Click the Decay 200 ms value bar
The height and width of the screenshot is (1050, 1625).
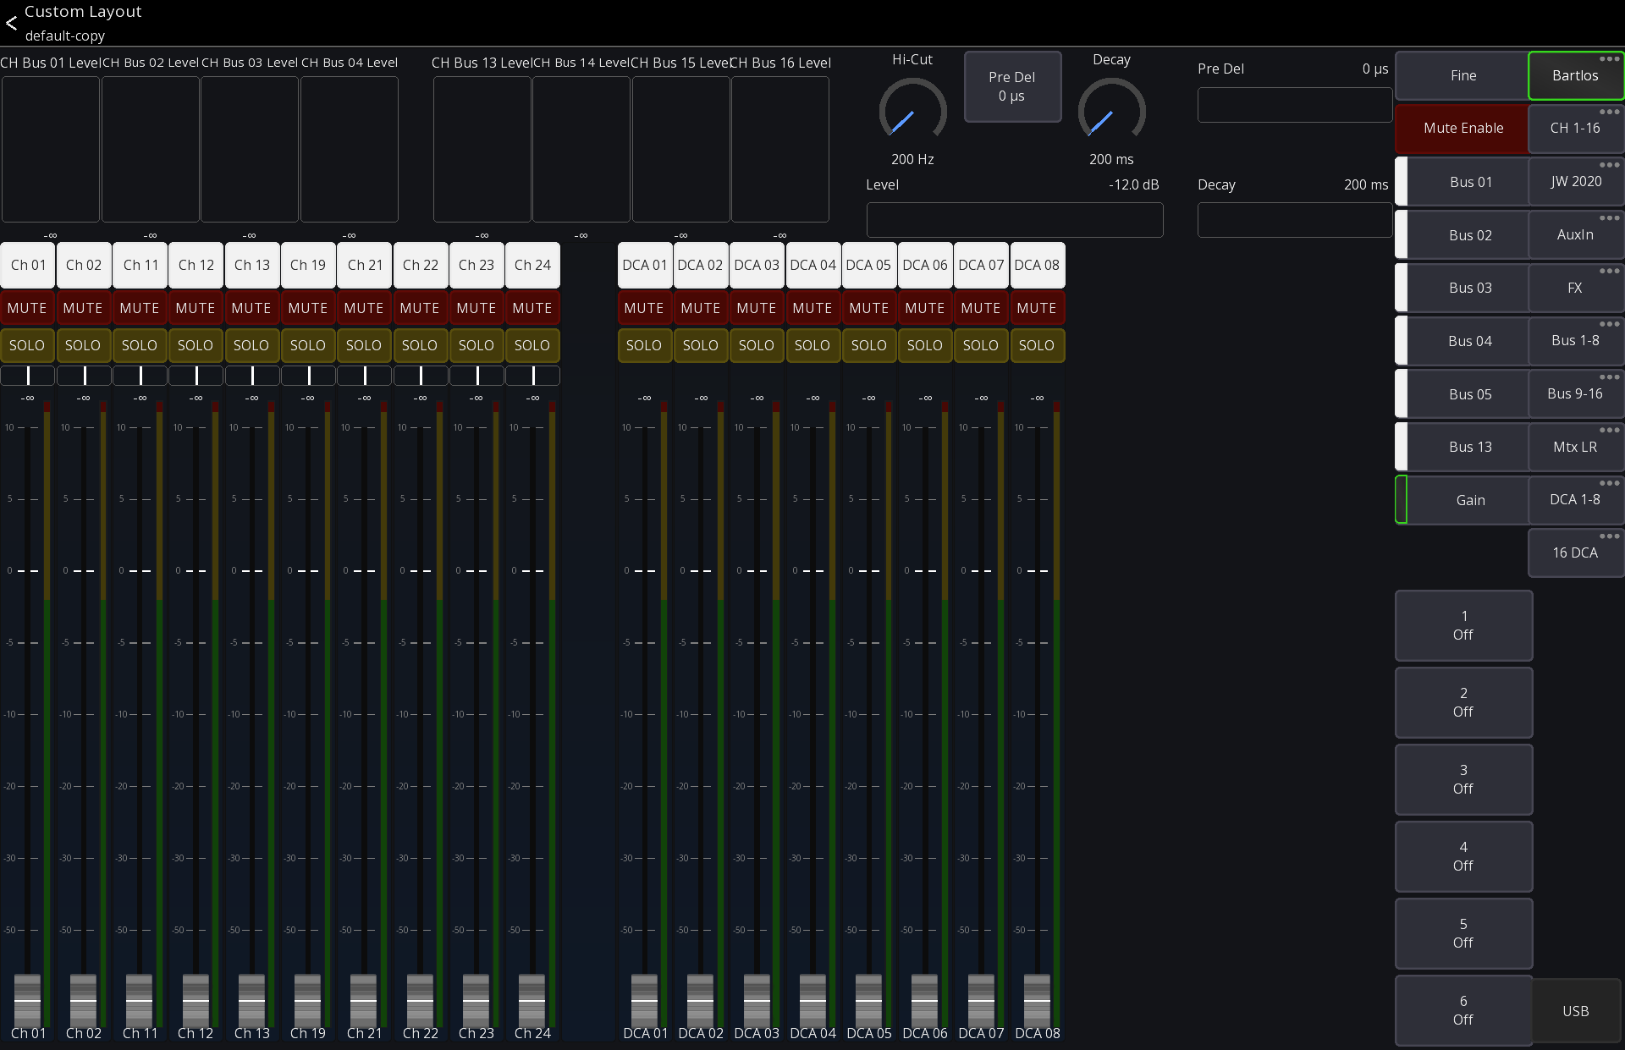tap(1294, 219)
